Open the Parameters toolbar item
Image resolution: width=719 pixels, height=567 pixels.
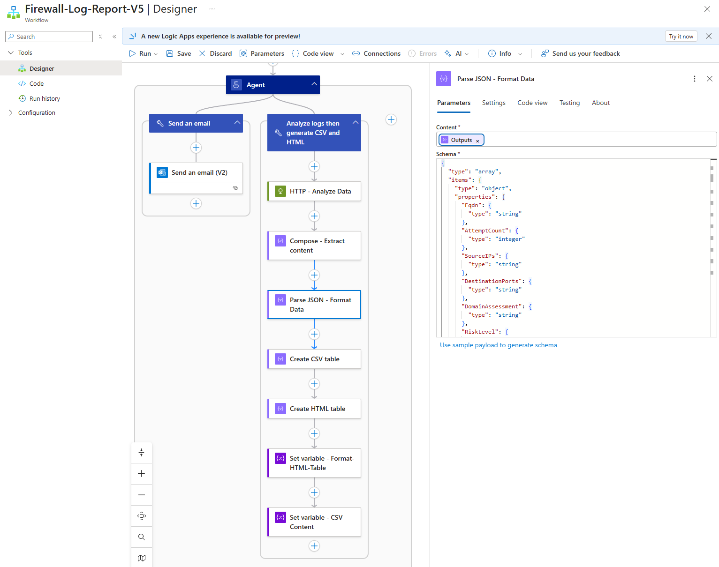pyautogui.click(x=262, y=53)
